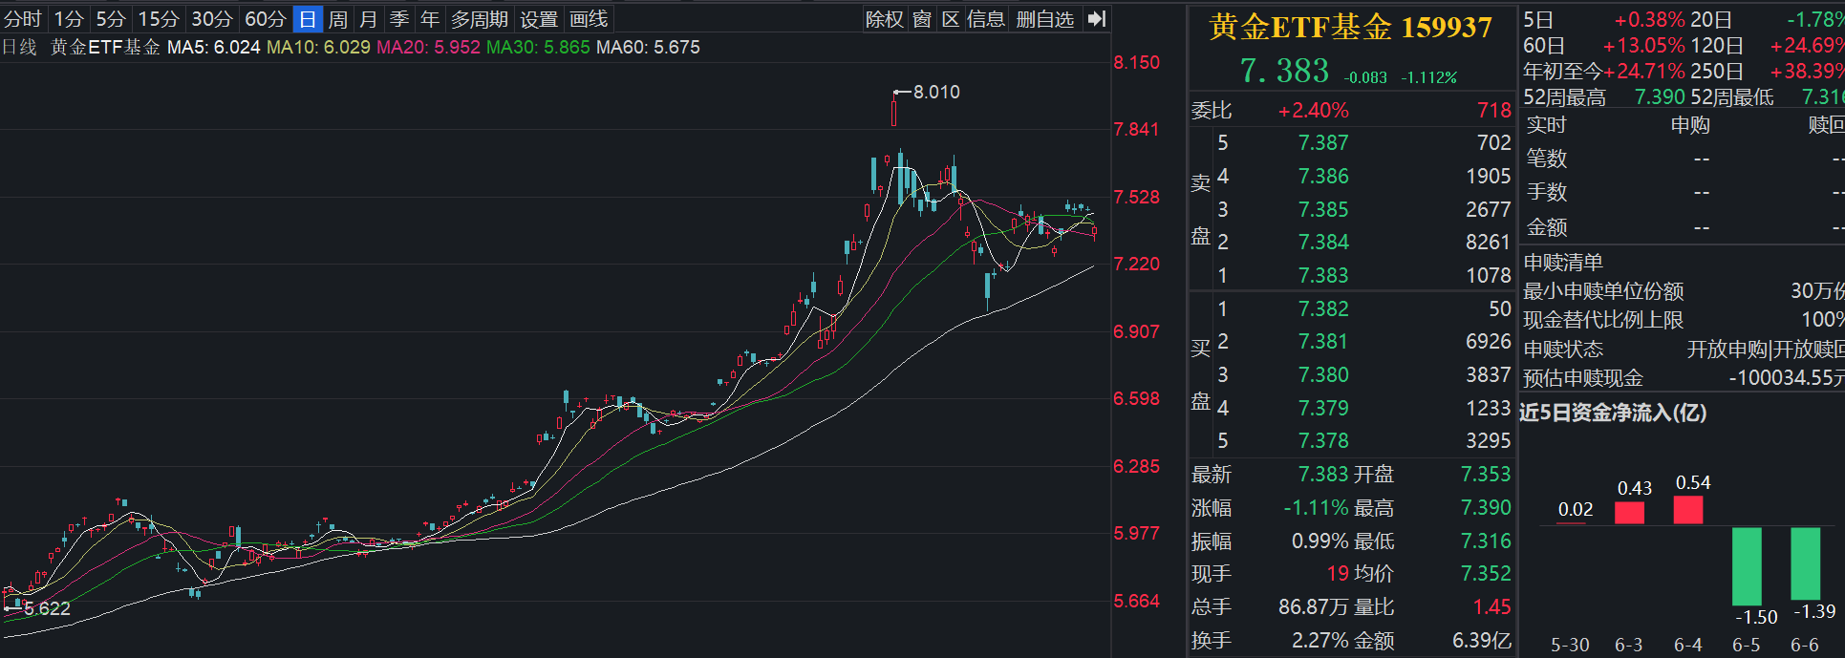Screen dimensions: 1845x658
Task: Click the MA20 magenta indicator label
Action: pyautogui.click(x=428, y=47)
